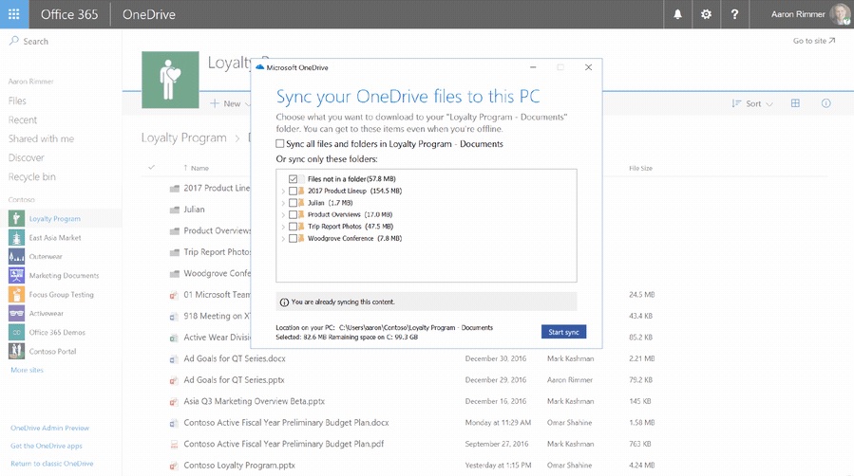Open the Sort dropdown
Image resolution: width=854 pixels, height=476 pixels.
point(752,103)
